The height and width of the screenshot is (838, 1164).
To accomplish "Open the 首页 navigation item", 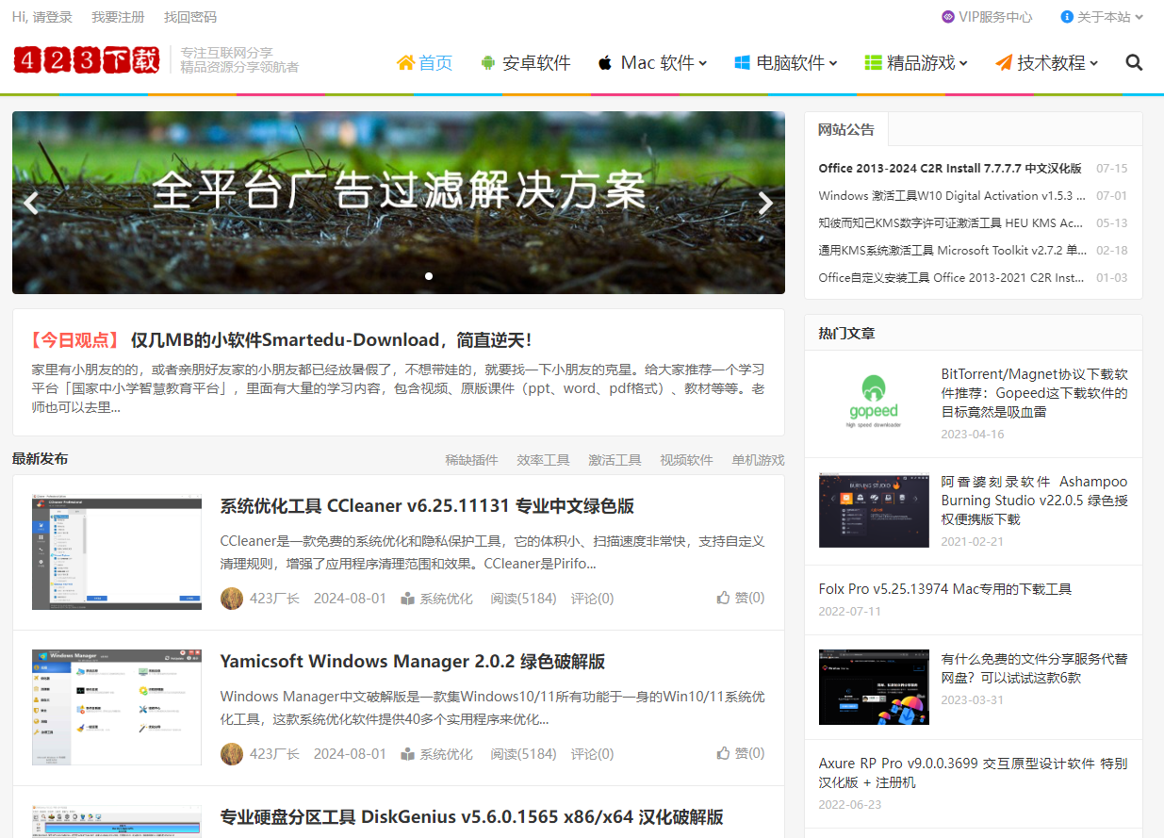I will tap(425, 63).
